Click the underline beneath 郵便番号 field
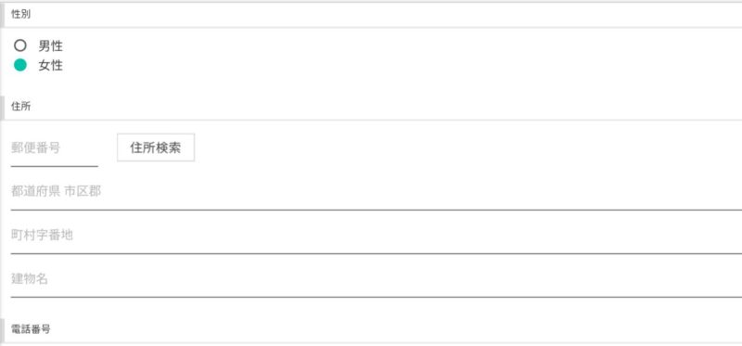 click(55, 166)
